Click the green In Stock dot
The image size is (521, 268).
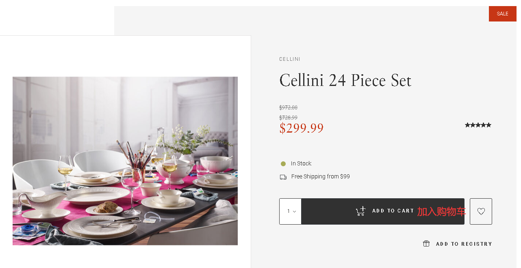pyautogui.click(x=283, y=164)
